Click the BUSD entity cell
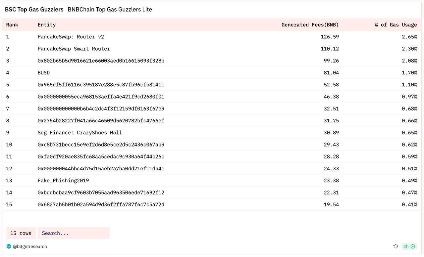This screenshot has height=257, width=424. coord(44,73)
